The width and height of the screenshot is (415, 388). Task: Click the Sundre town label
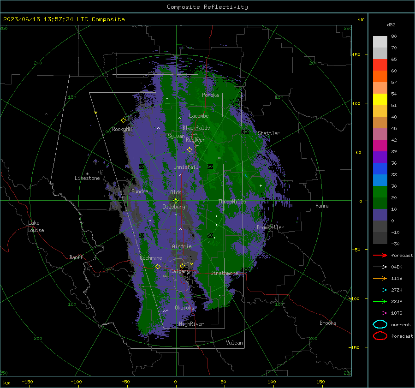[x=140, y=191]
